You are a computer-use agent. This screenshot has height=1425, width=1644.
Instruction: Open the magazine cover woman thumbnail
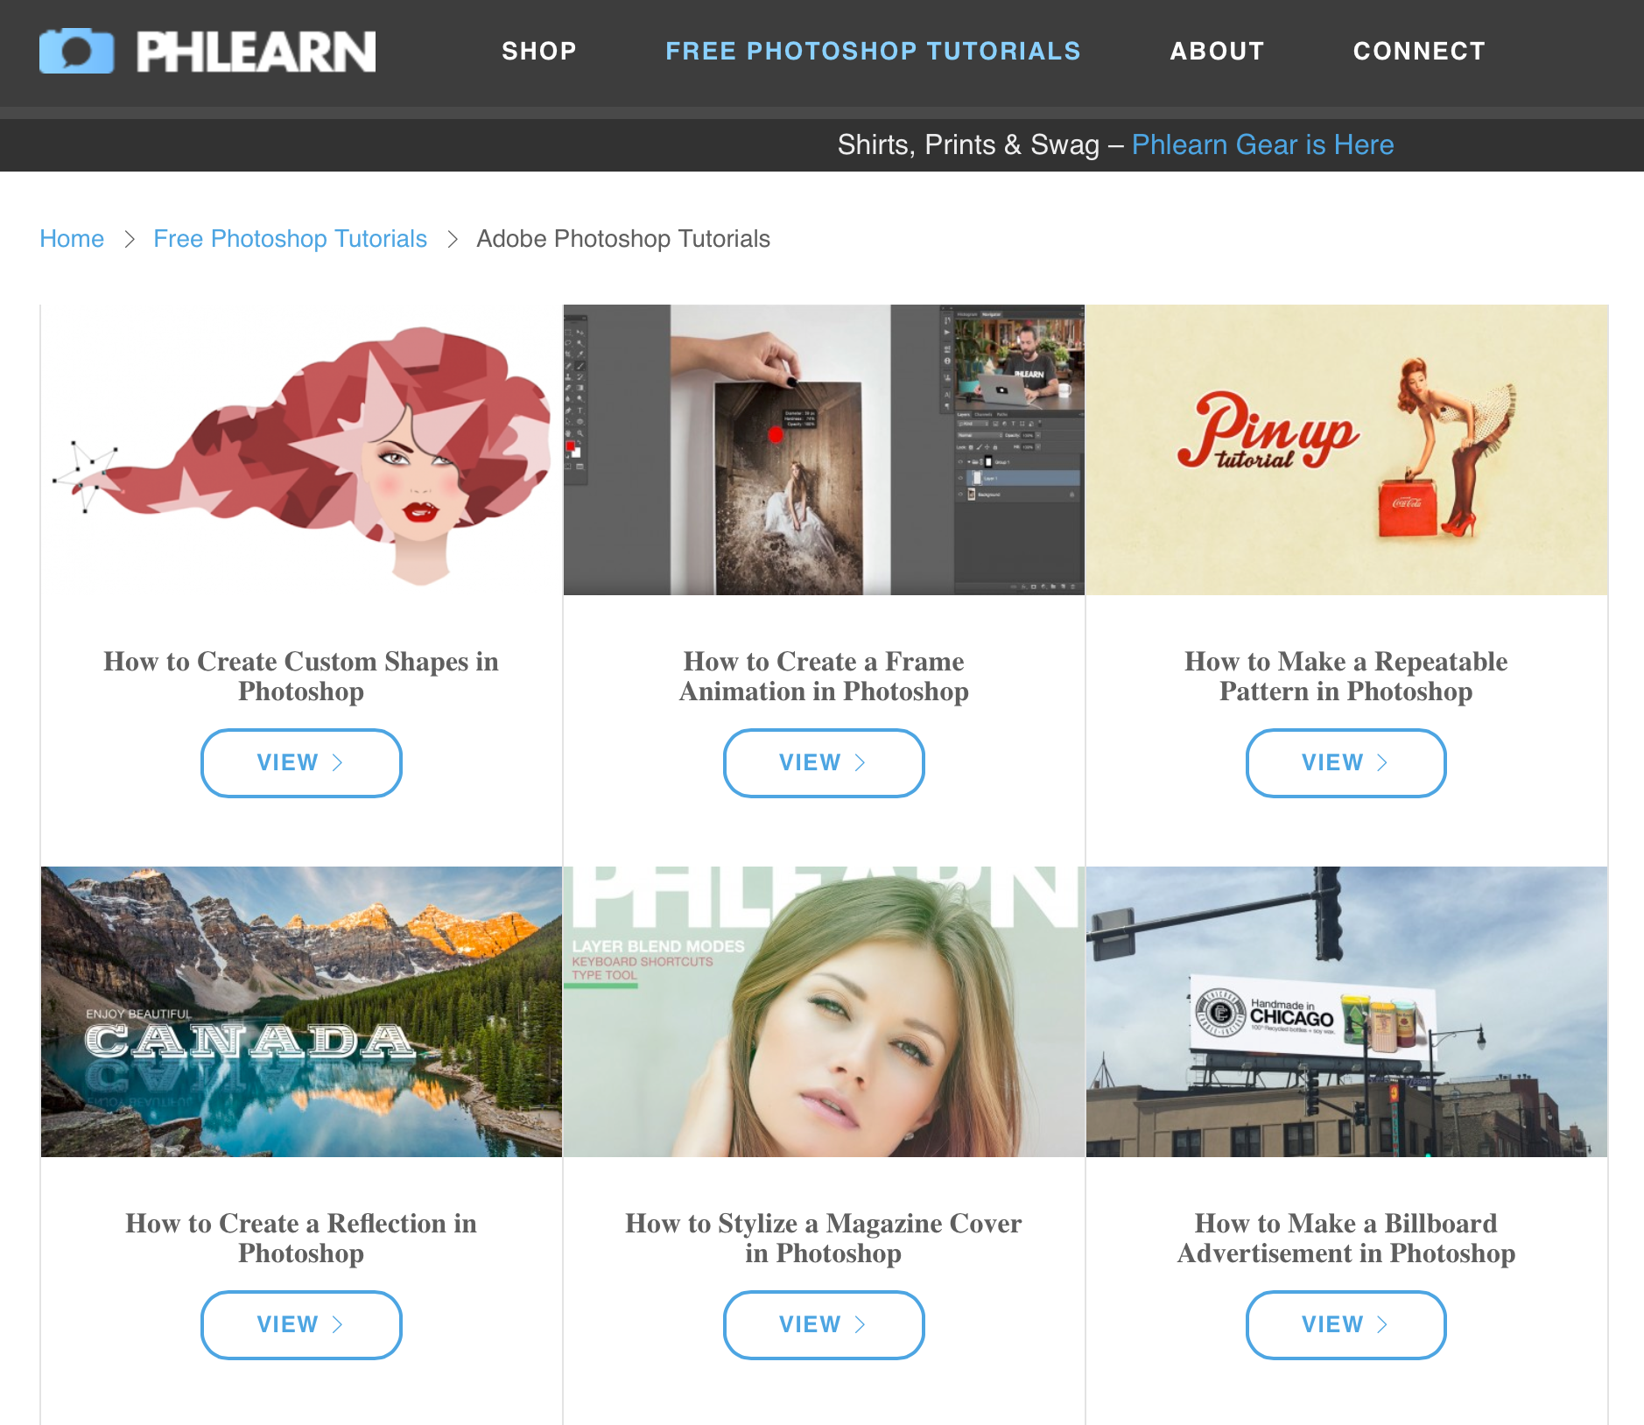tap(824, 1012)
